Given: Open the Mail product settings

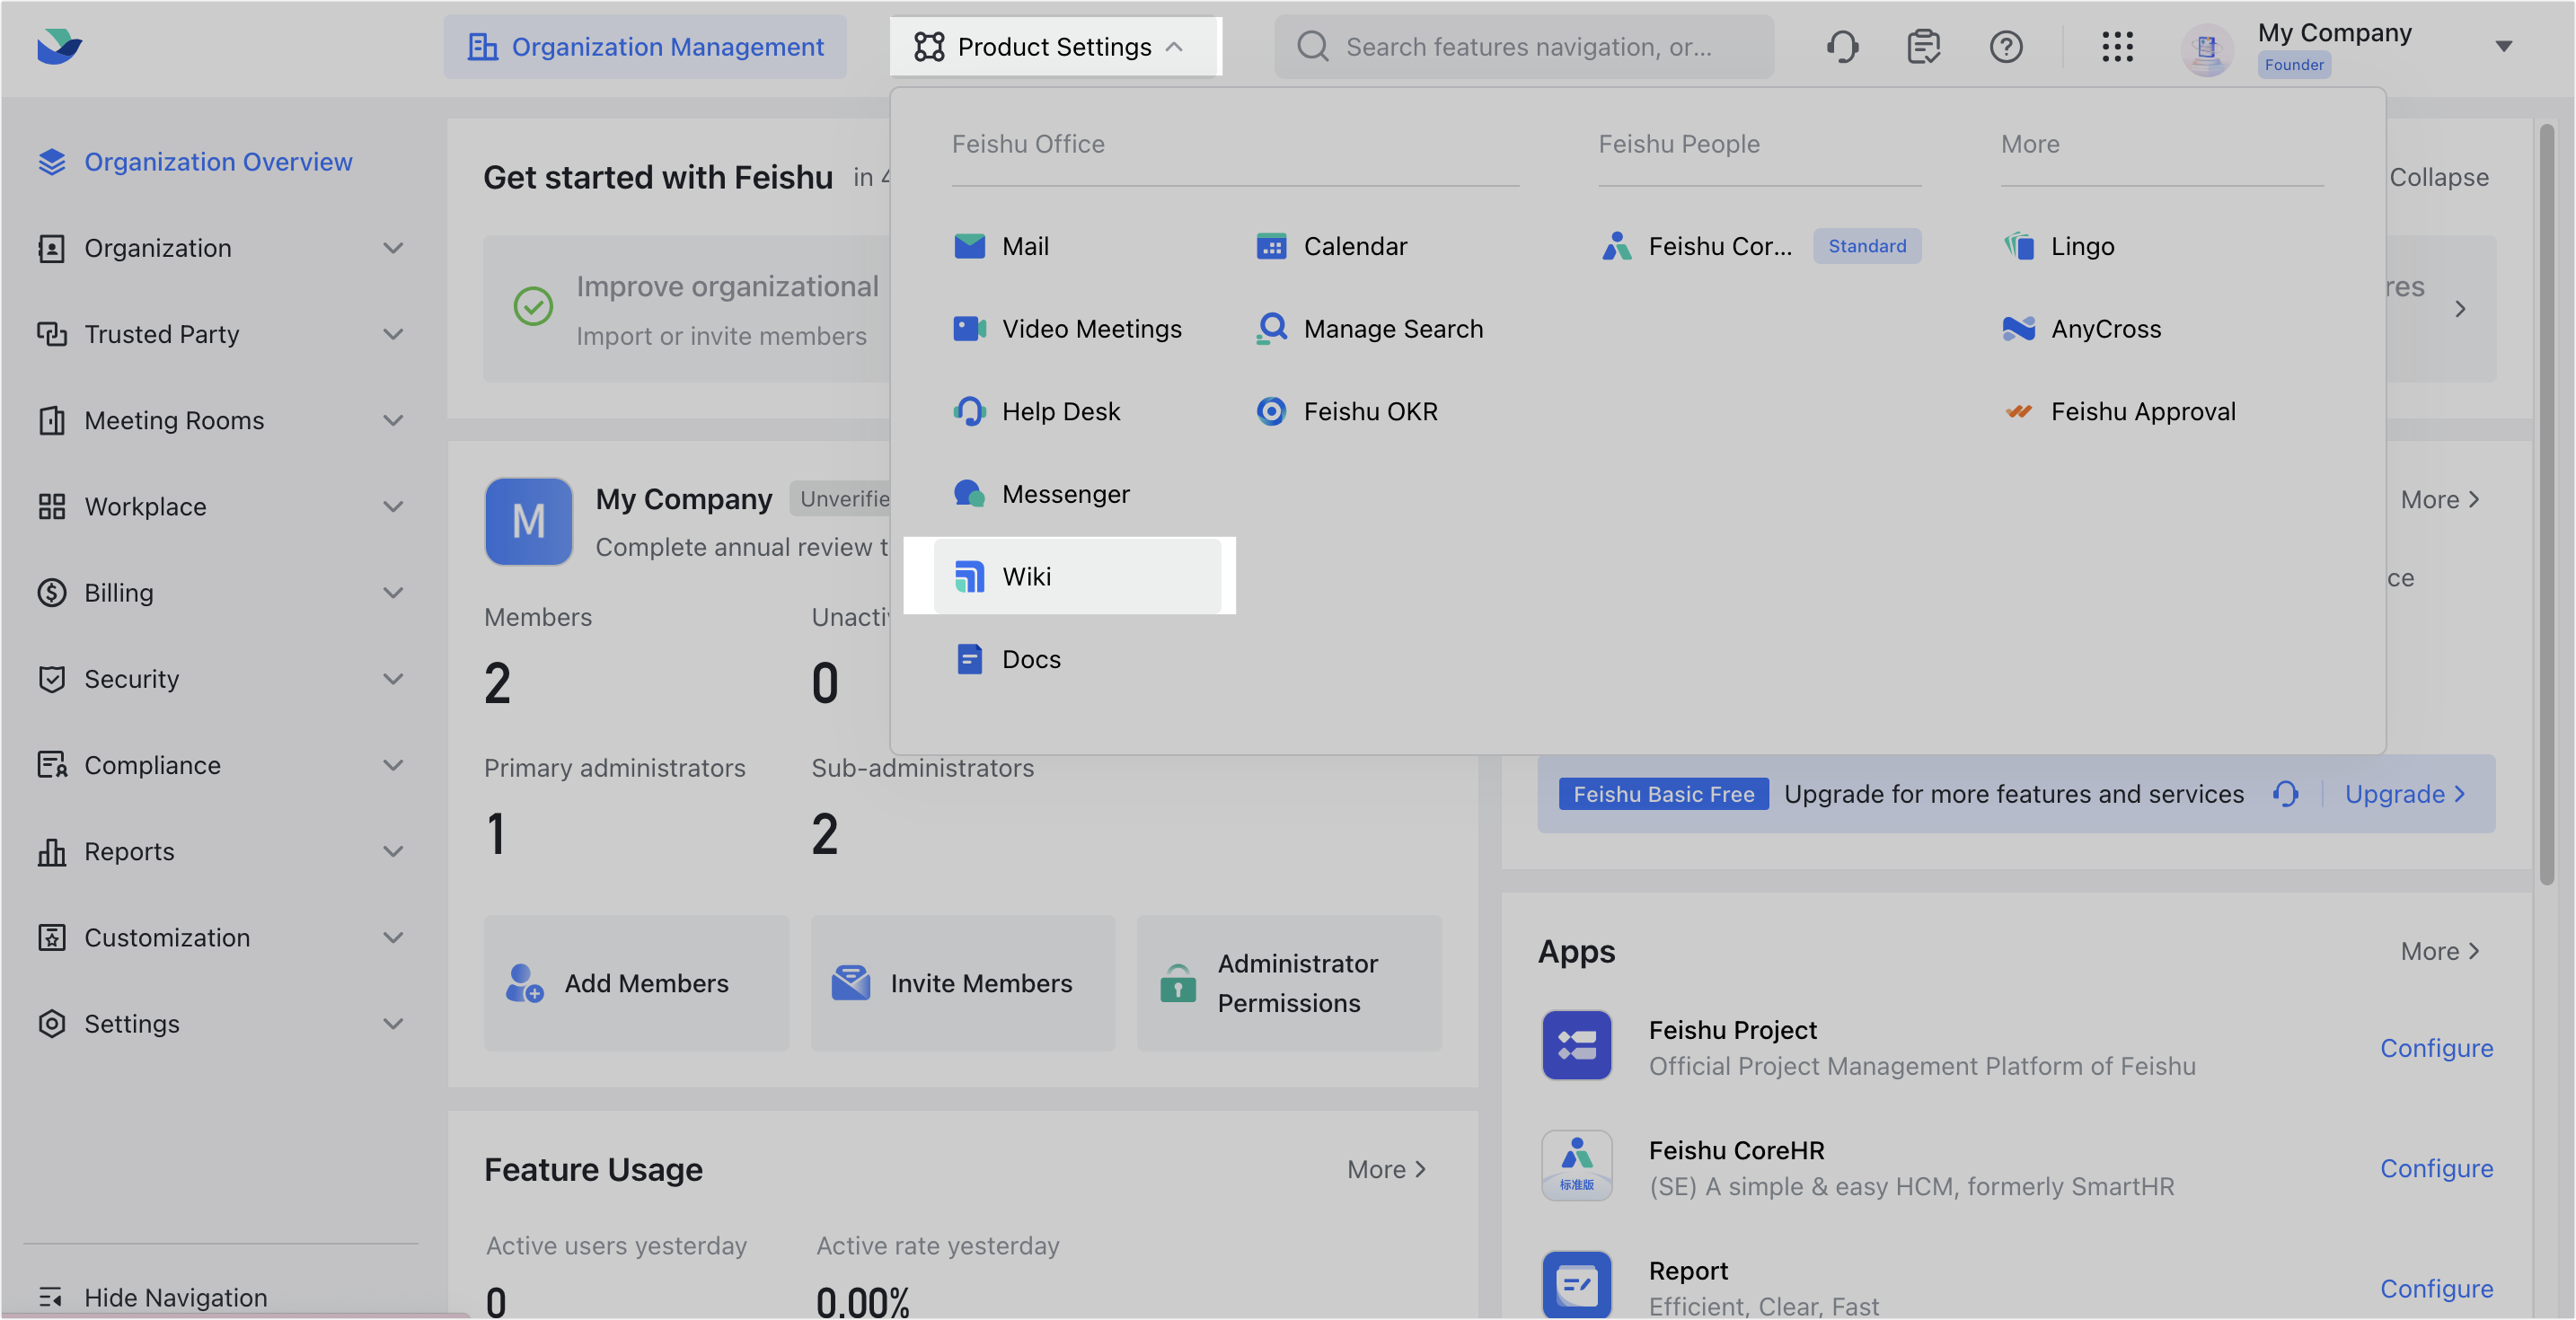Looking at the screenshot, I should click(x=1001, y=246).
